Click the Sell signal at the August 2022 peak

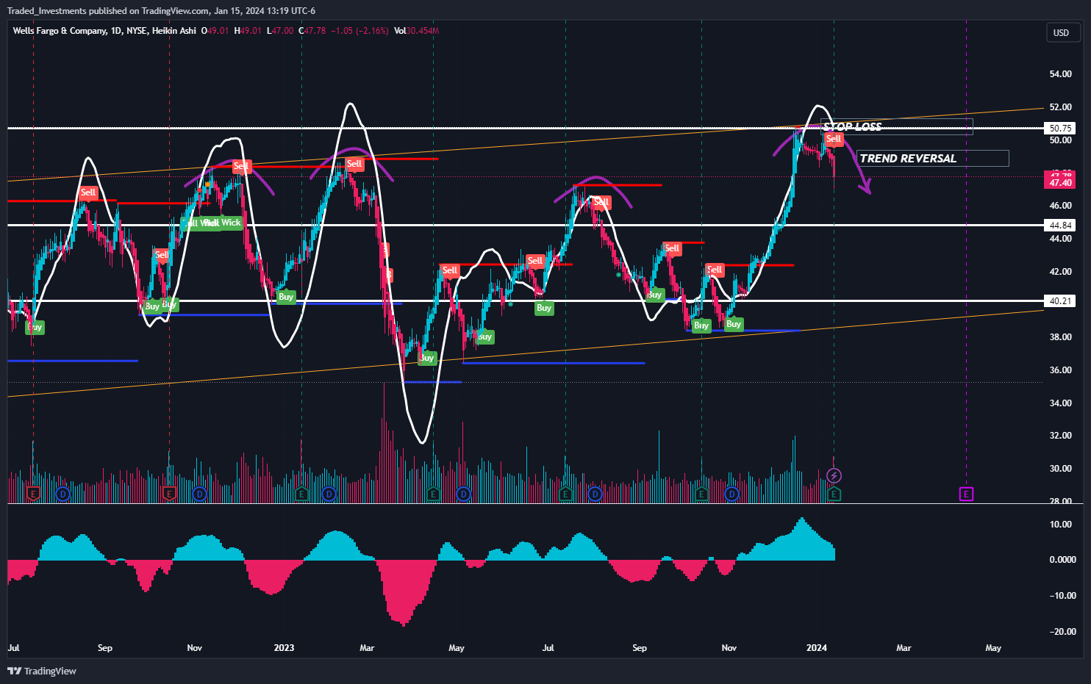88,192
